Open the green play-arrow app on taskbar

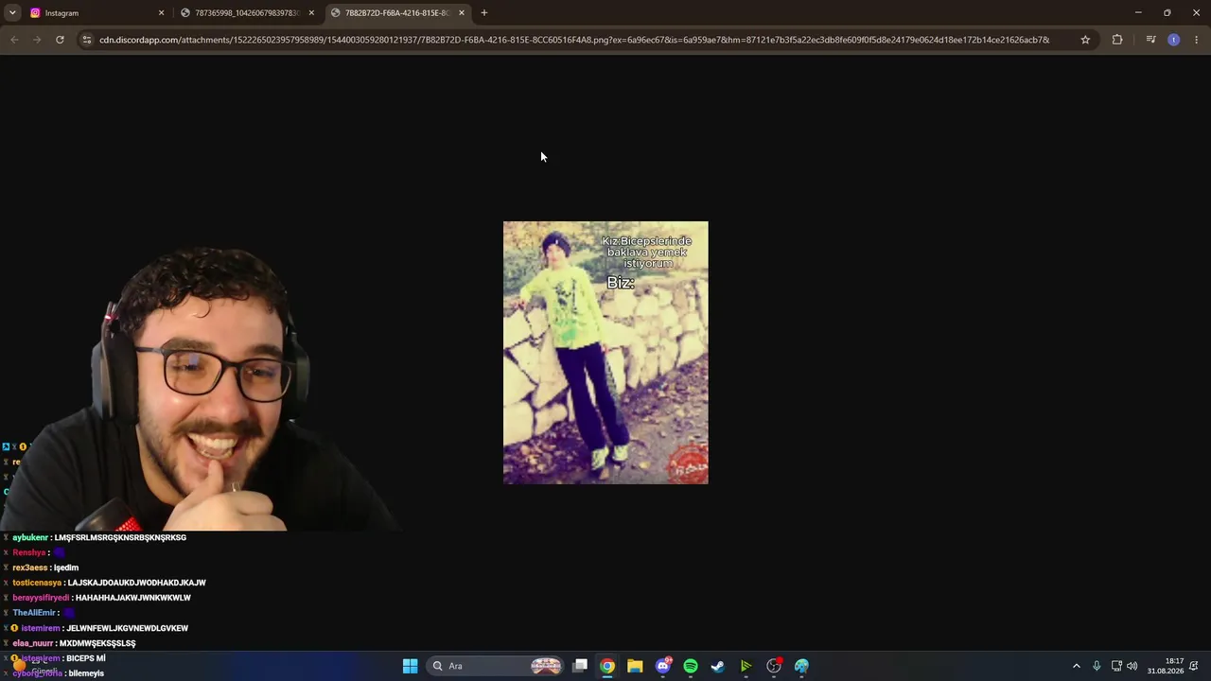(x=746, y=666)
